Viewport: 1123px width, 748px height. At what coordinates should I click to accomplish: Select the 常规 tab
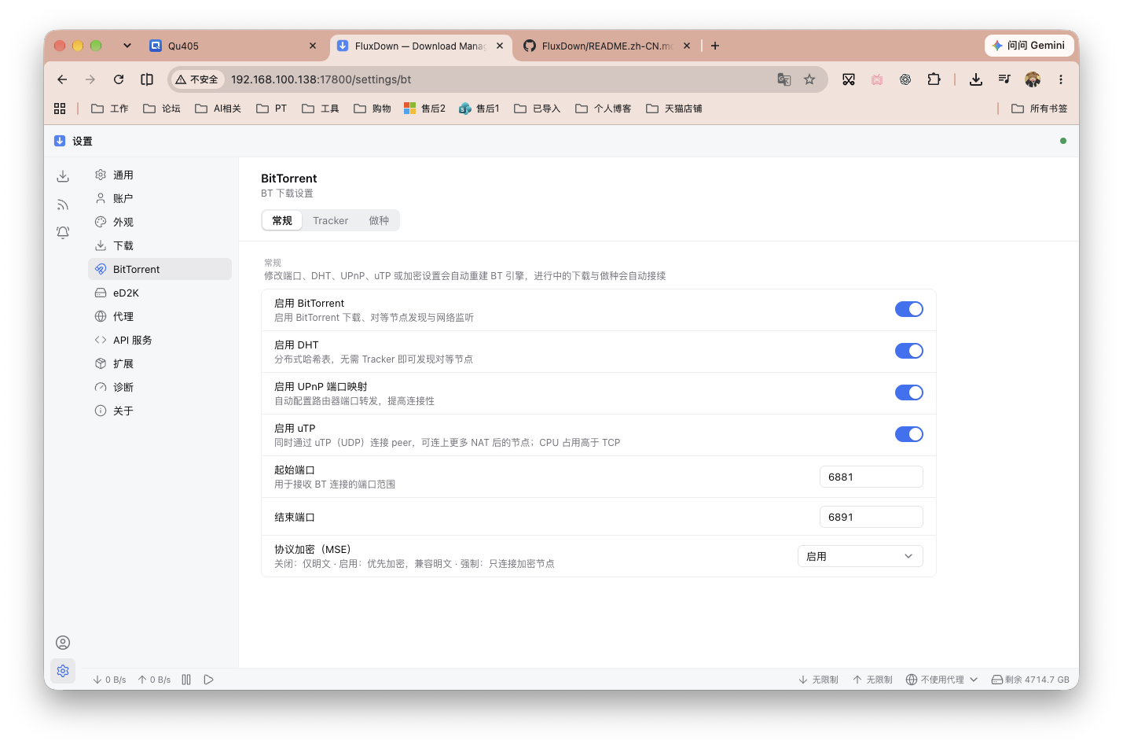282,221
